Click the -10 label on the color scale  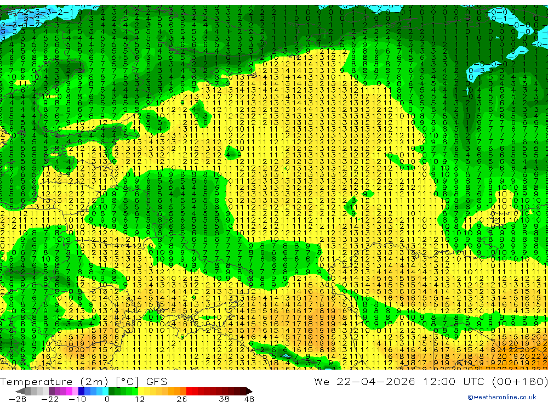77,399
